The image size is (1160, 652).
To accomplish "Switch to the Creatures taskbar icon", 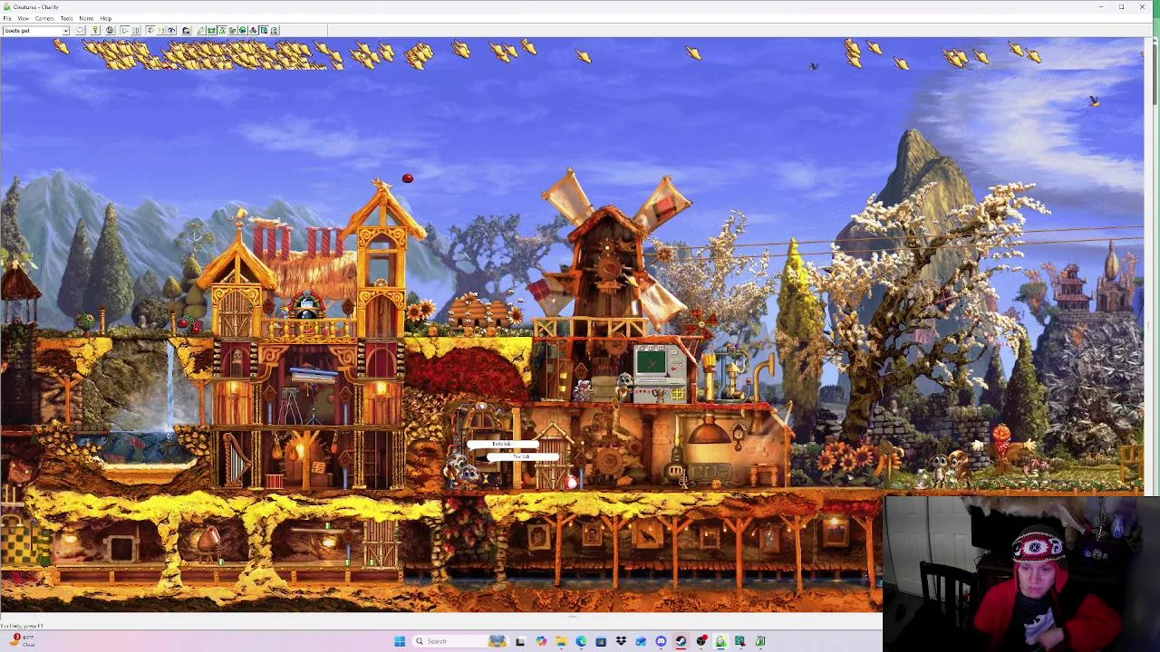I will 720,641.
